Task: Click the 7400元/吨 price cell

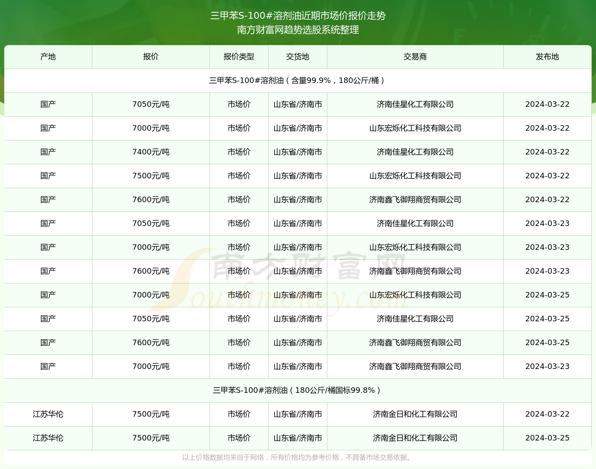Action: tap(151, 152)
